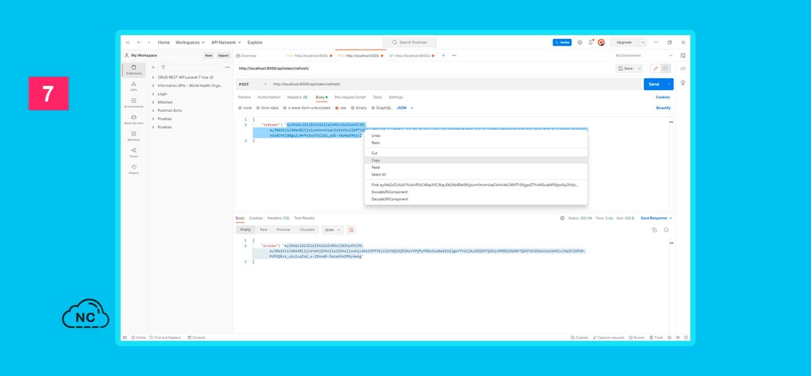811x376 pixels.
Task: Select the form-data body type
Action: click(267, 108)
